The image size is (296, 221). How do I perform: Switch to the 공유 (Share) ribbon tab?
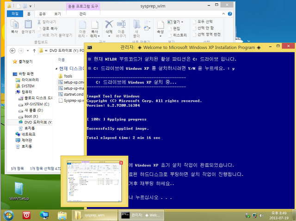pos(42,13)
